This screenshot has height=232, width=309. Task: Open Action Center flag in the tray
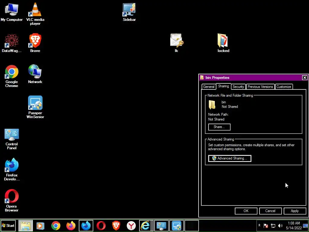tap(266, 225)
